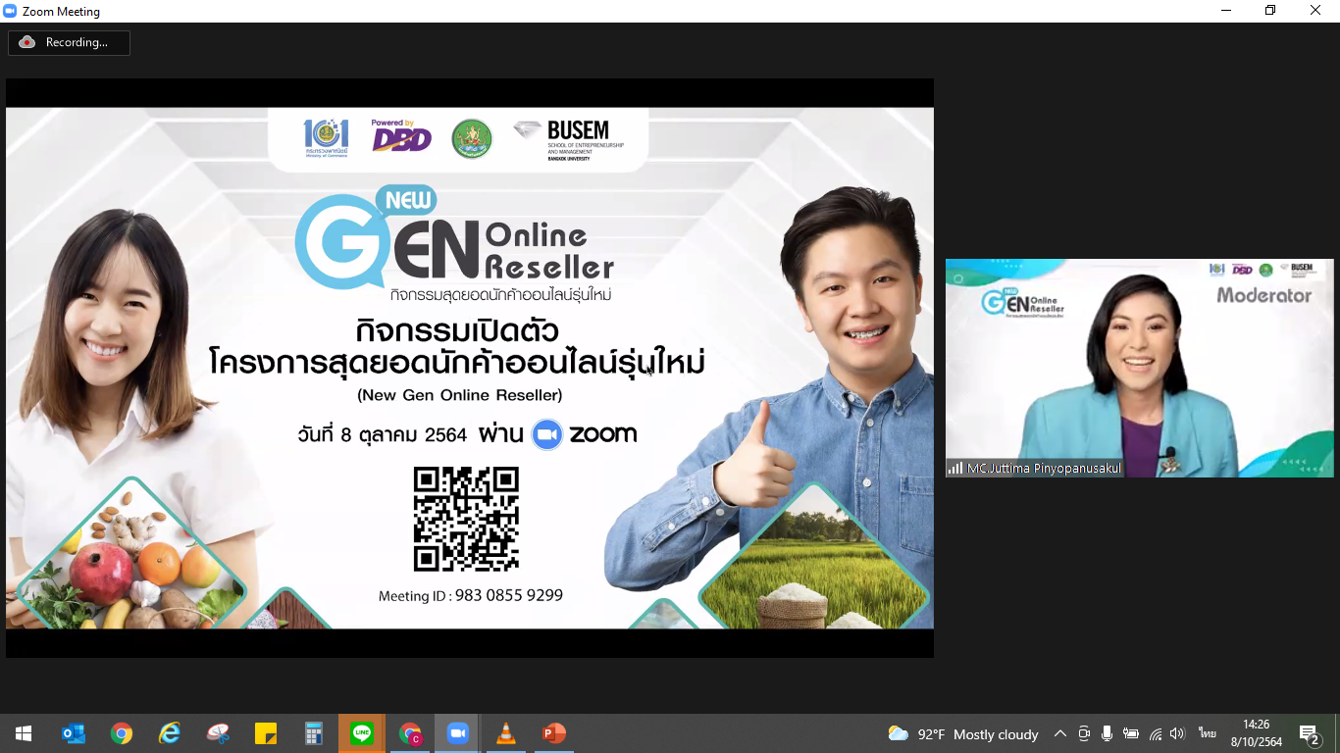Open the weather widget showing 92°F
The width and height of the screenshot is (1340, 753).
point(962,733)
